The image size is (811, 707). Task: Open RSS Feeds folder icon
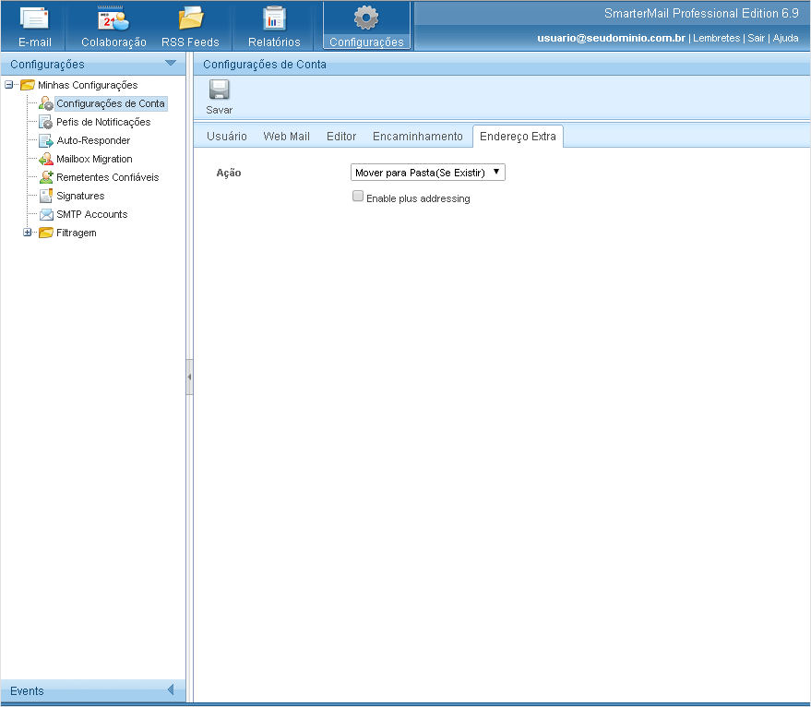pyautogui.click(x=190, y=18)
